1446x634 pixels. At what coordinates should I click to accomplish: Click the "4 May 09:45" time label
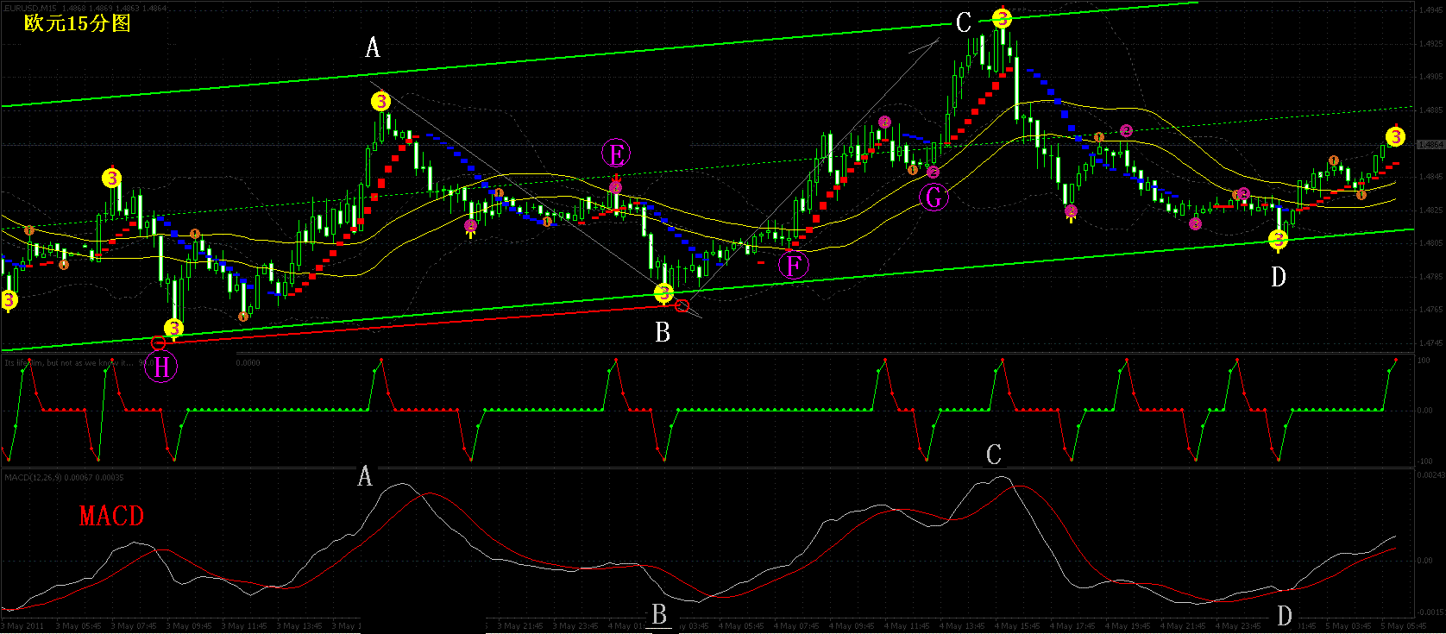click(x=852, y=626)
